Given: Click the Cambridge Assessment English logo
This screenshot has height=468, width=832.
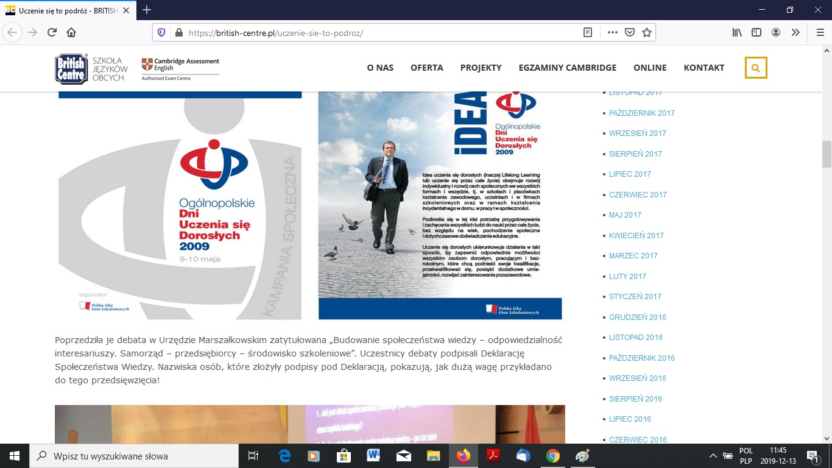Looking at the screenshot, I should (x=180, y=69).
